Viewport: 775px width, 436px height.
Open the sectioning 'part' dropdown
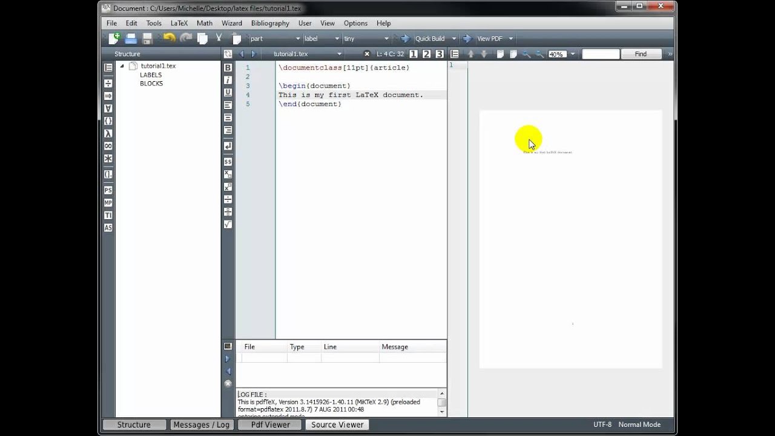tap(274, 39)
